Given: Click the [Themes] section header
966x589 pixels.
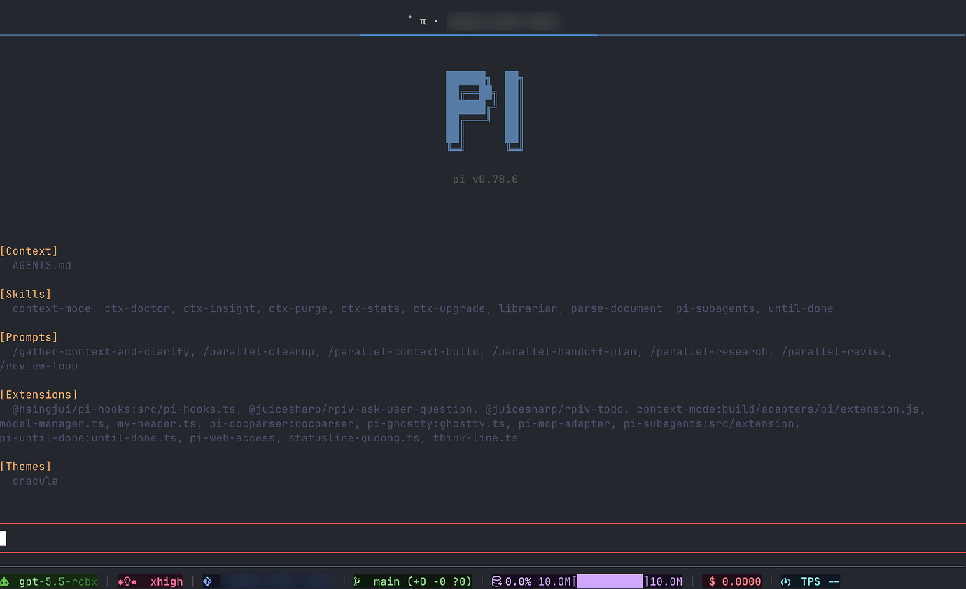Looking at the screenshot, I should click(26, 467).
